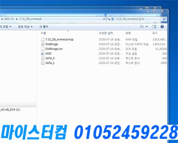Viewport: 178px width, 143px height.
Task: Maximize the front Explorer window
Action: click(x=154, y=11)
